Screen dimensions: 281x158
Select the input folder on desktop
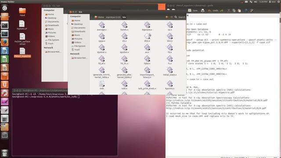pyautogui.click(x=22, y=12)
